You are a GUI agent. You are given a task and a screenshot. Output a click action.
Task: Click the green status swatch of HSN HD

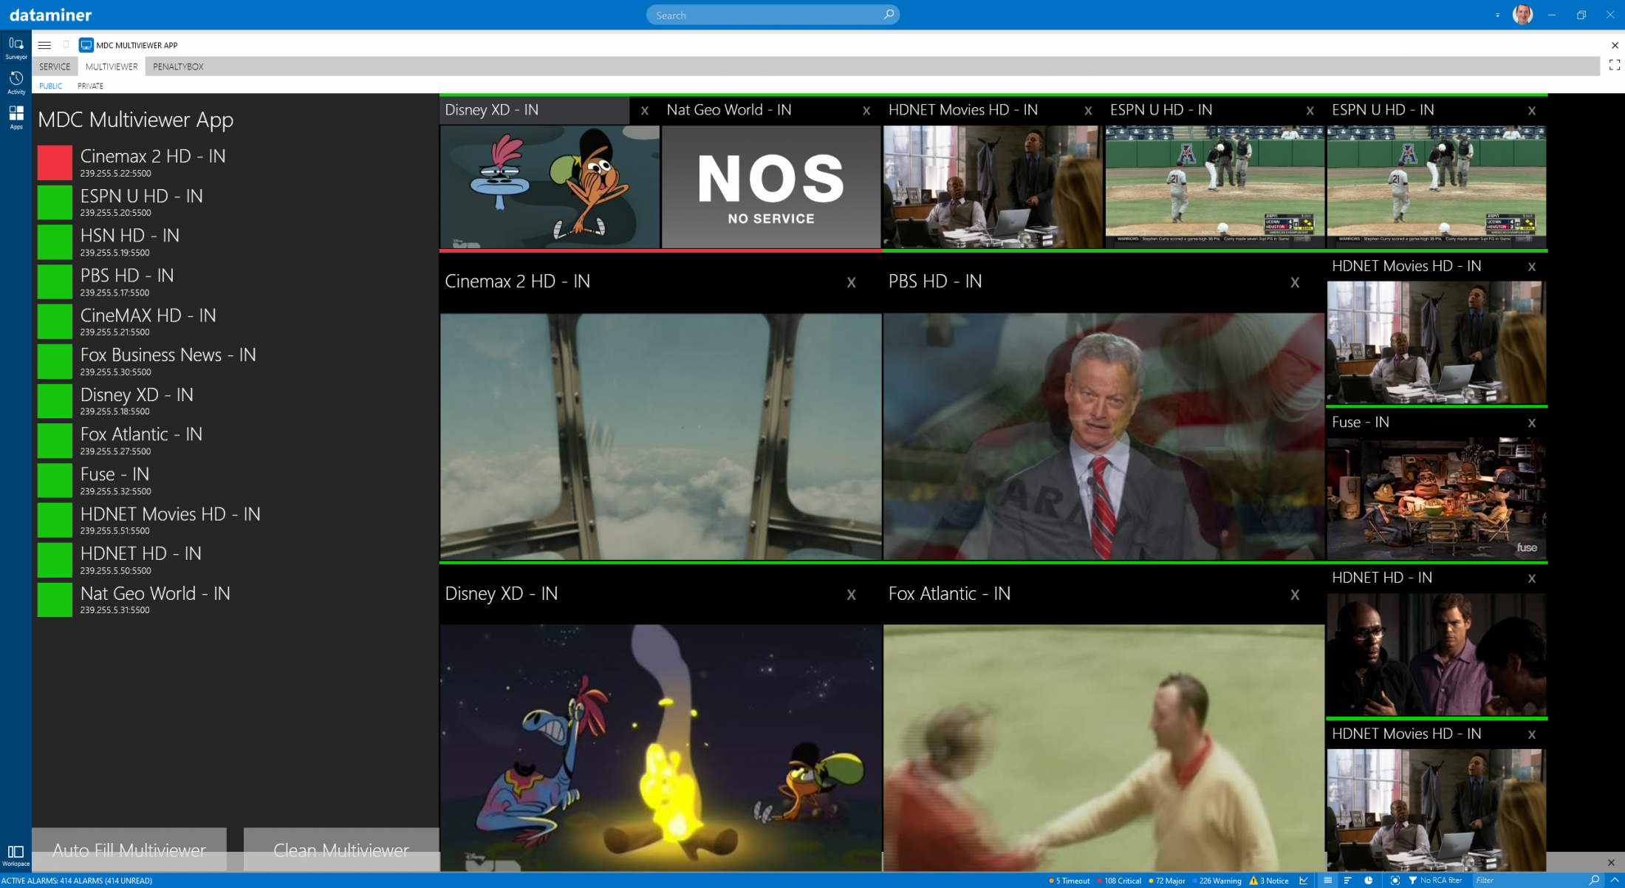coord(55,242)
